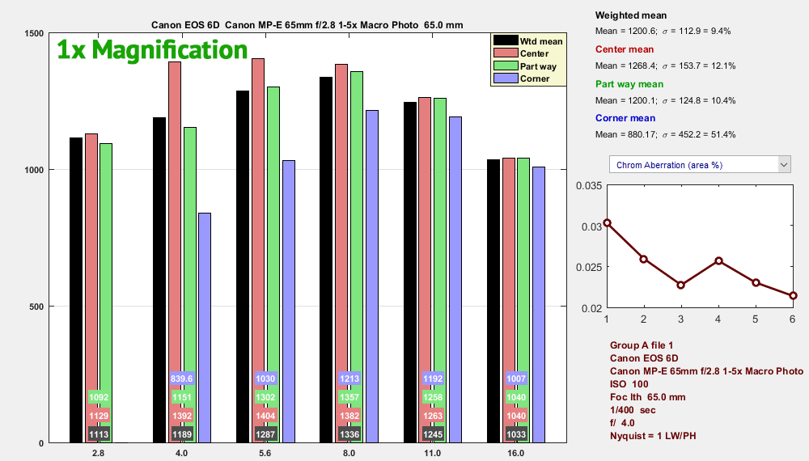Image resolution: width=809 pixels, height=461 pixels.
Task: Click the Part way mean heading
Action: click(629, 84)
